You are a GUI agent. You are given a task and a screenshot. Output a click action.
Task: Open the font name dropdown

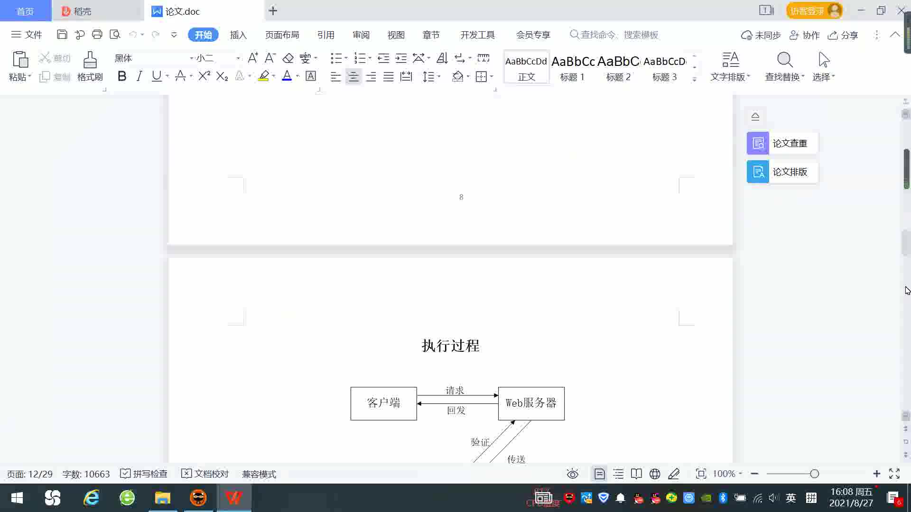pyautogui.click(x=192, y=58)
